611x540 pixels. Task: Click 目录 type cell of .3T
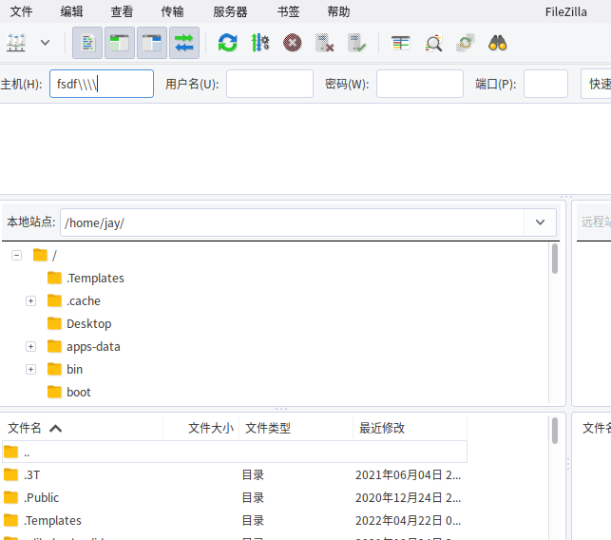253,475
